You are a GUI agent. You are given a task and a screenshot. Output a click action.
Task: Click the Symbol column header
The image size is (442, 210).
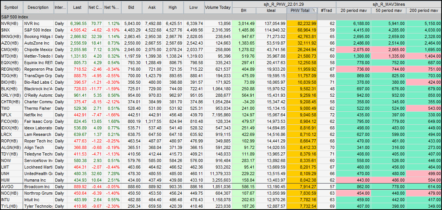tap(12, 7)
